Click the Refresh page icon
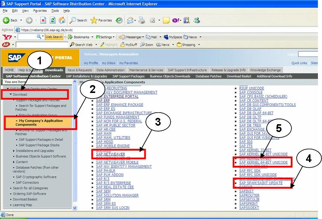Screen dimensions: 322x219 click(x=52, y=20)
